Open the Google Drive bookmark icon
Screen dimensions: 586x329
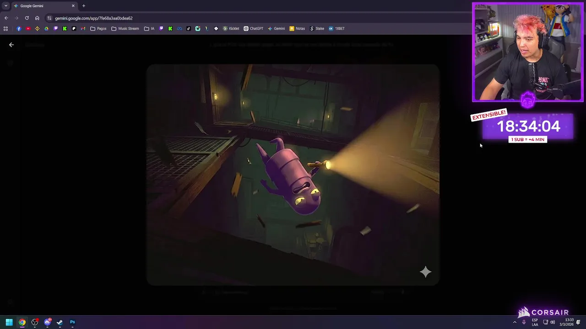[46, 28]
